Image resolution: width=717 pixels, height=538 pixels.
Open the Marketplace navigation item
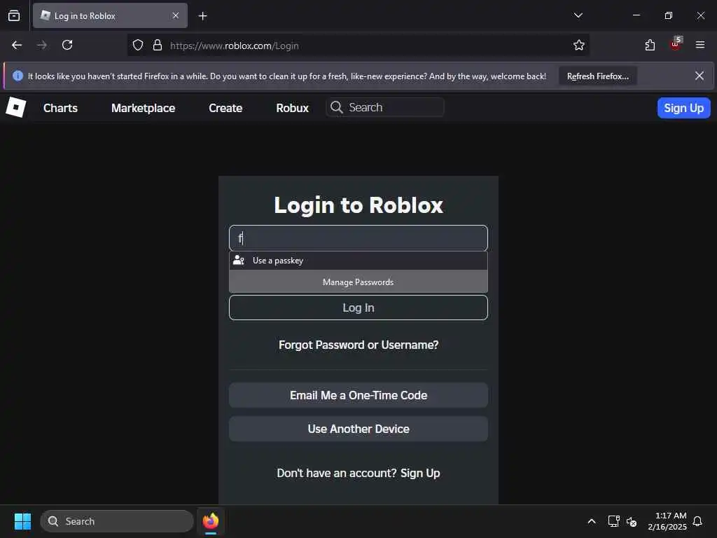(143, 108)
